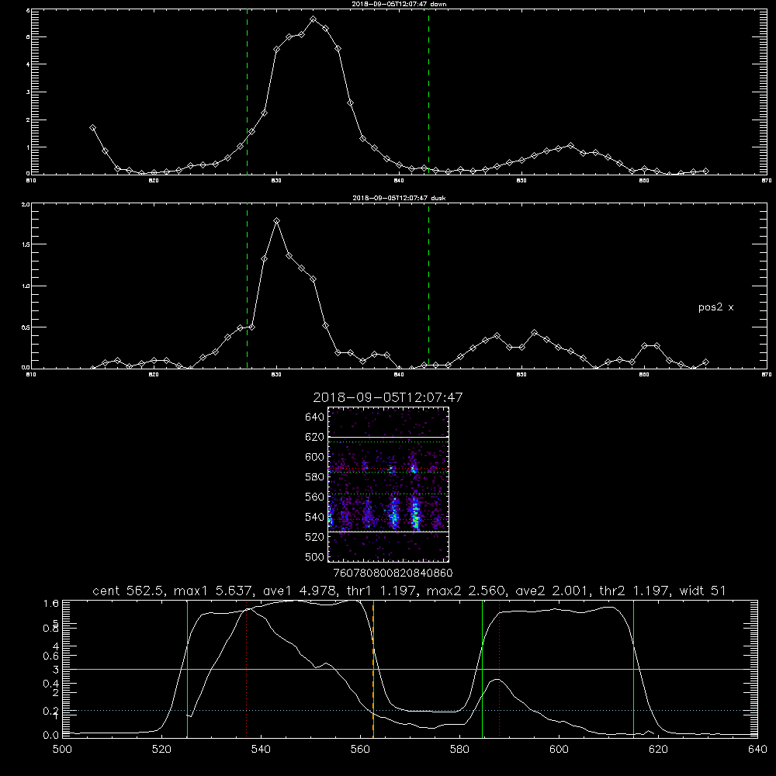The height and width of the screenshot is (776, 776).
Task: Click the 'ave2 2.001' value
Action: 550,591
